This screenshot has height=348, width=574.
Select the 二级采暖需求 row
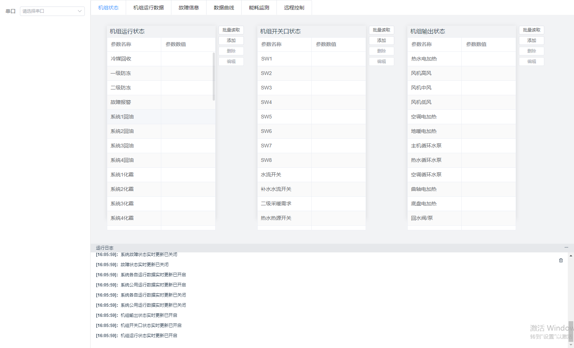pyautogui.click(x=312, y=204)
